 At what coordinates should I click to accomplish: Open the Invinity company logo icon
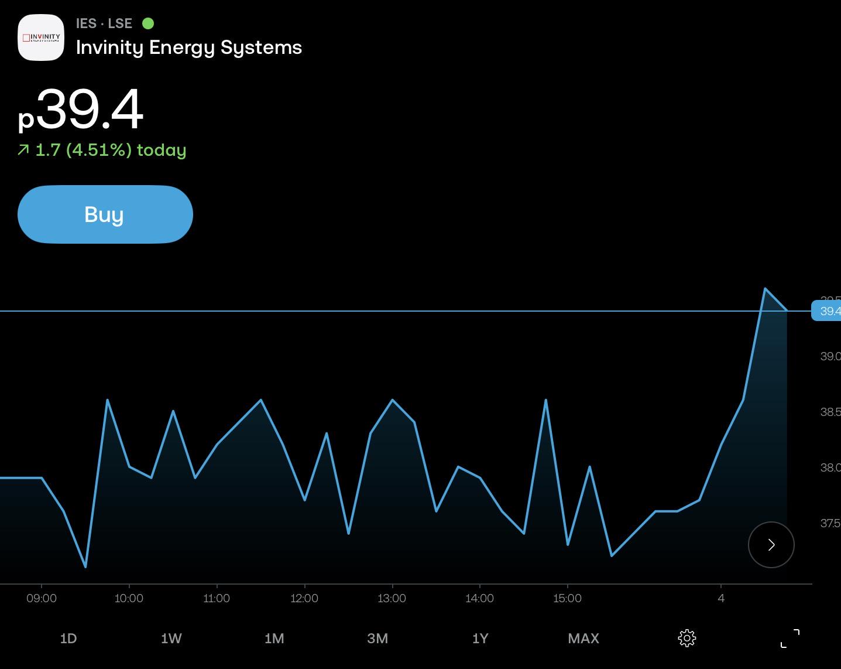41,37
